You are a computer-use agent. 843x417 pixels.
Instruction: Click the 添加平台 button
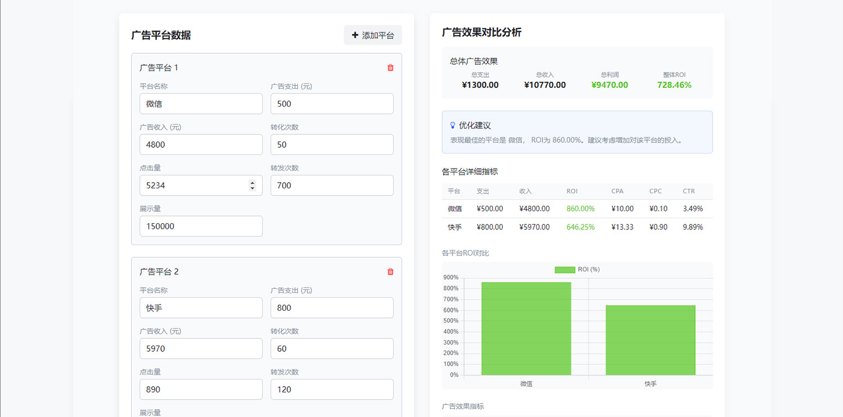[373, 35]
